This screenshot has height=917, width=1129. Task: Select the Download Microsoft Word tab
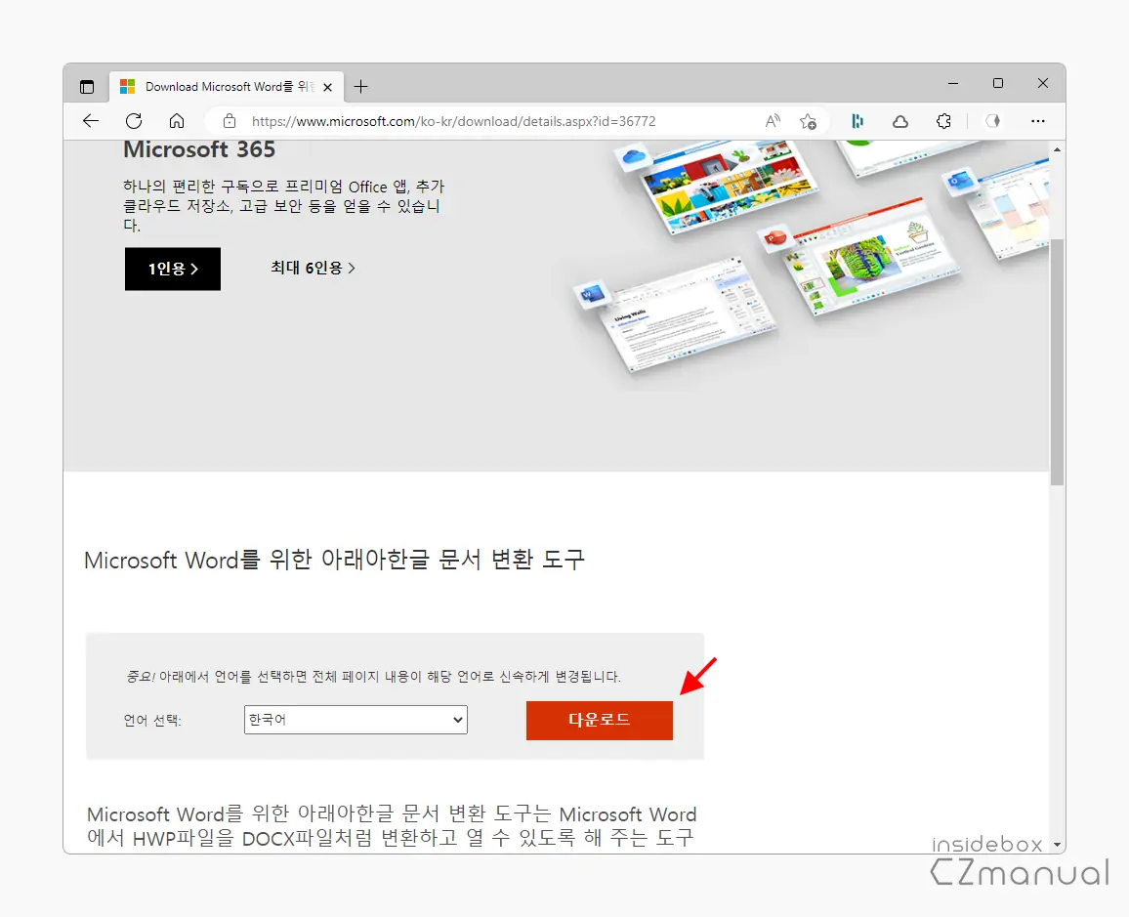pyautogui.click(x=227, y=87)
